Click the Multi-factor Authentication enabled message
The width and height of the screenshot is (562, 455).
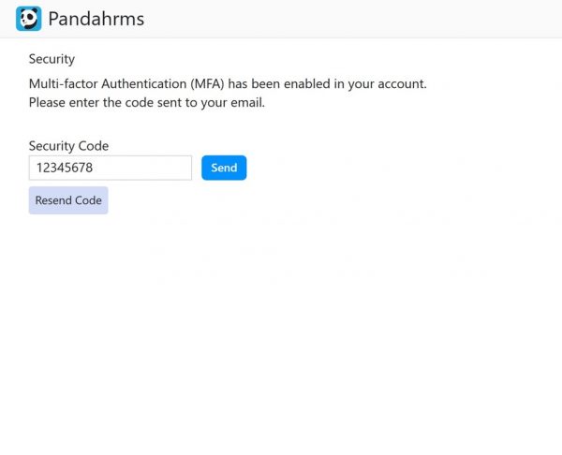[x=228, y=83]
